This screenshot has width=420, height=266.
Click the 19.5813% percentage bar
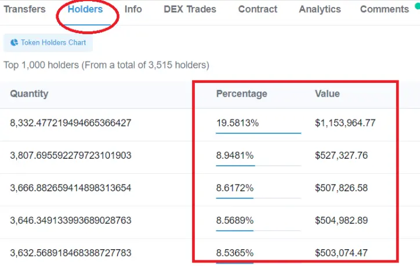click(259, 133)
